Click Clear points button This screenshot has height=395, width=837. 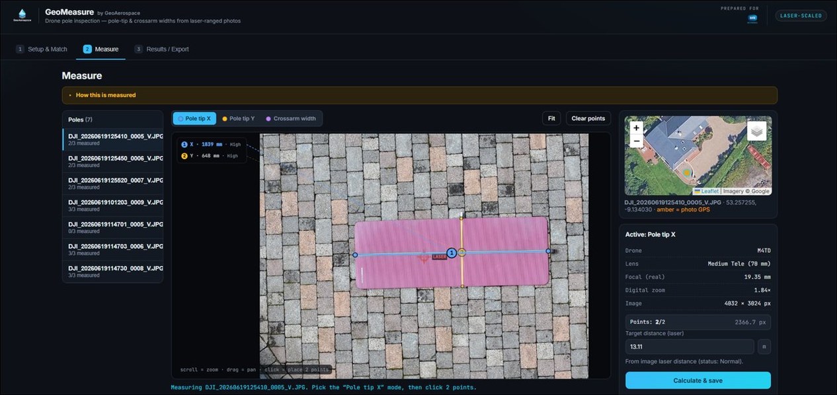(588, 118)
